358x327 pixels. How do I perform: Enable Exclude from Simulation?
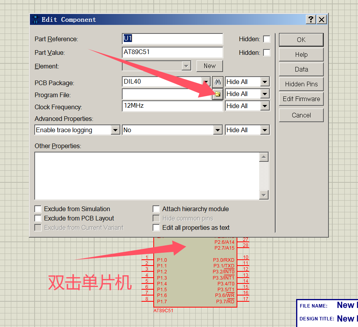tap(38, 209)
